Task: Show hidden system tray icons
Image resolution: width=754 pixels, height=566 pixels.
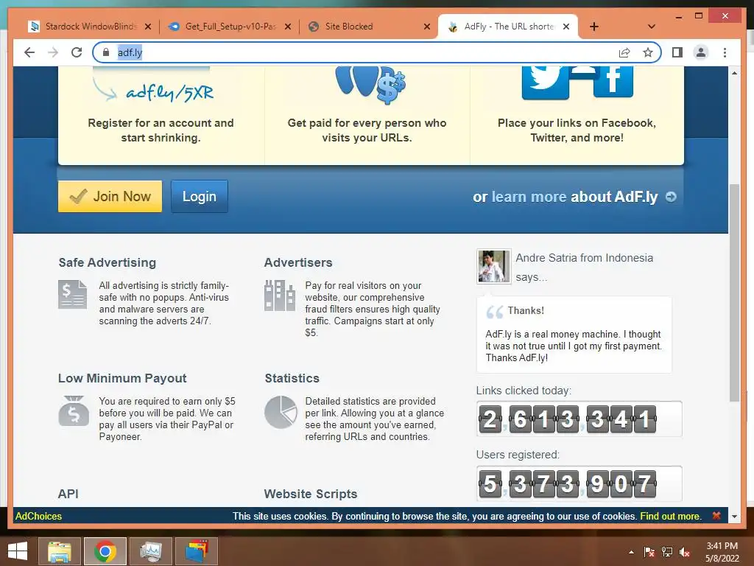Action: point(631,552)
